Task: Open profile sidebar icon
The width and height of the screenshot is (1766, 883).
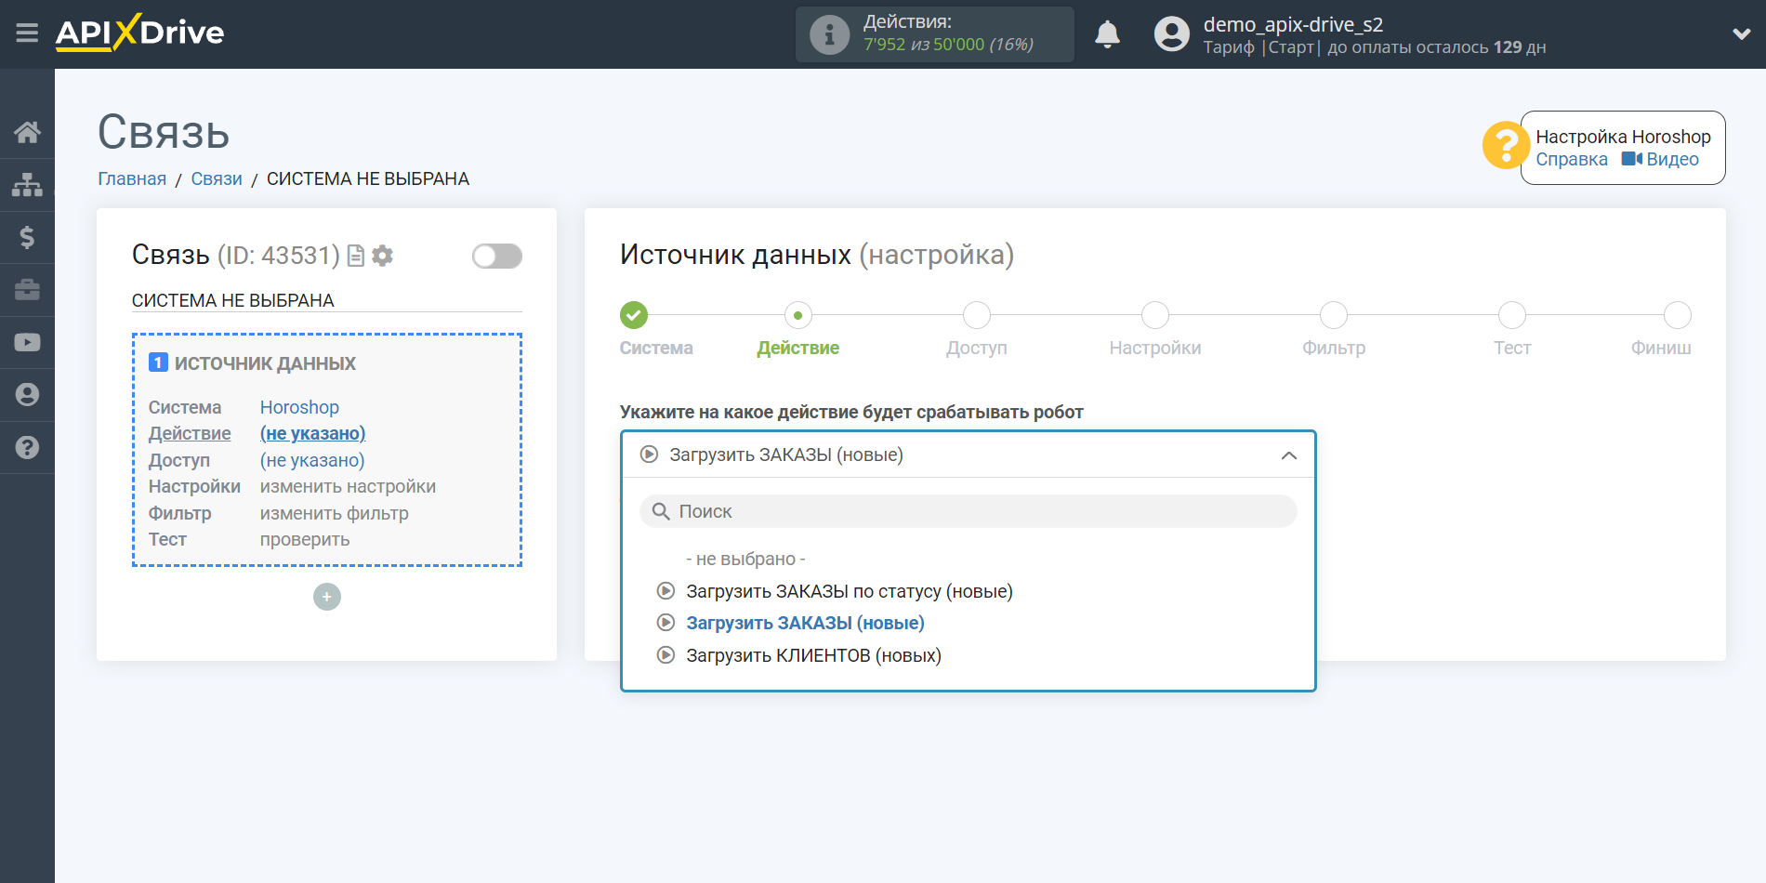Action: click(x=27, y=394)
